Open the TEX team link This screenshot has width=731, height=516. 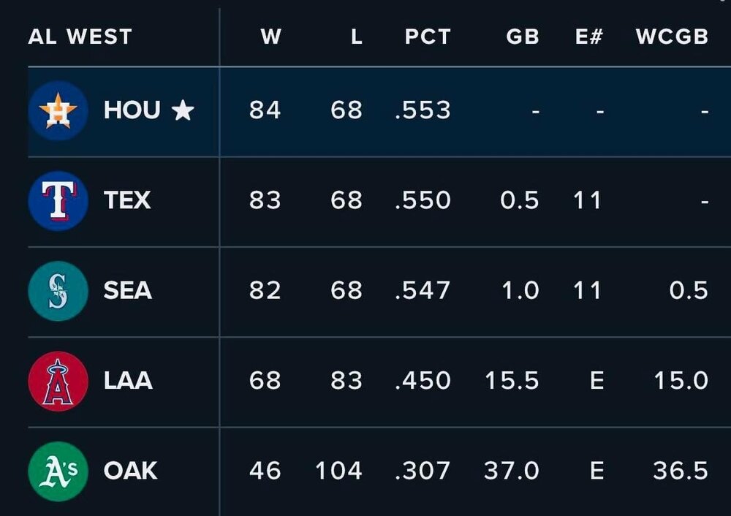[127, 200]
